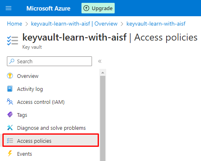Click the Overview key icon
The width and height of the screenshot is (201, 161).
tap(10, 76)
